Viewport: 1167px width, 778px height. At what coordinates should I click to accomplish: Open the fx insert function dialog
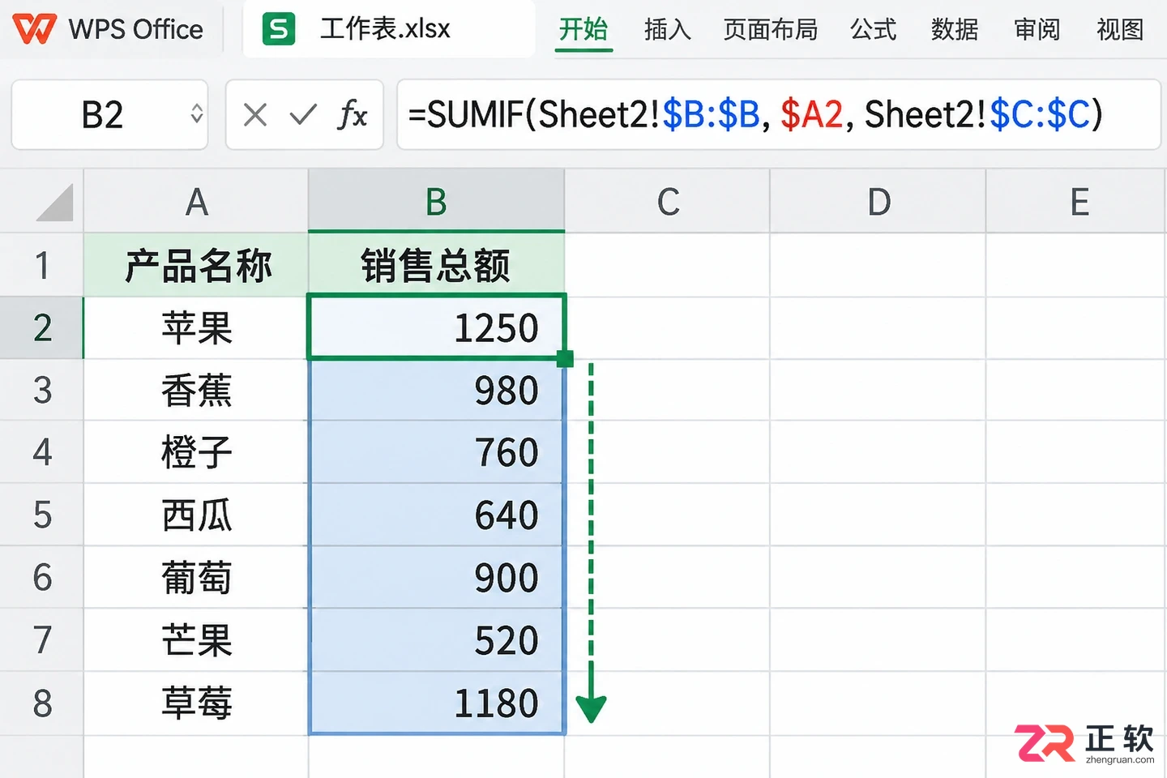click(352, 114)
